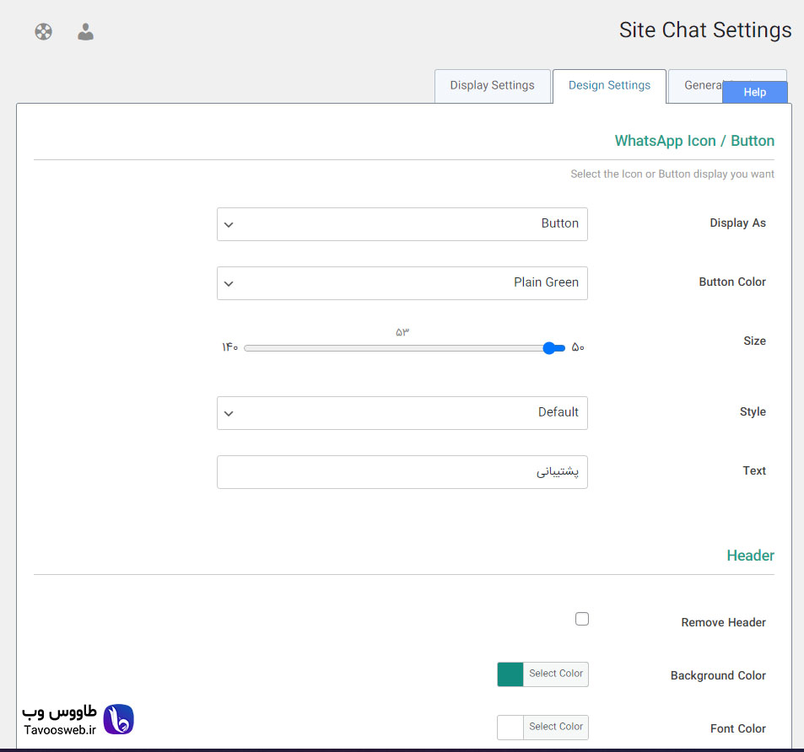Open the user profile icon
The image size is (804, 752).
[85, 32]
